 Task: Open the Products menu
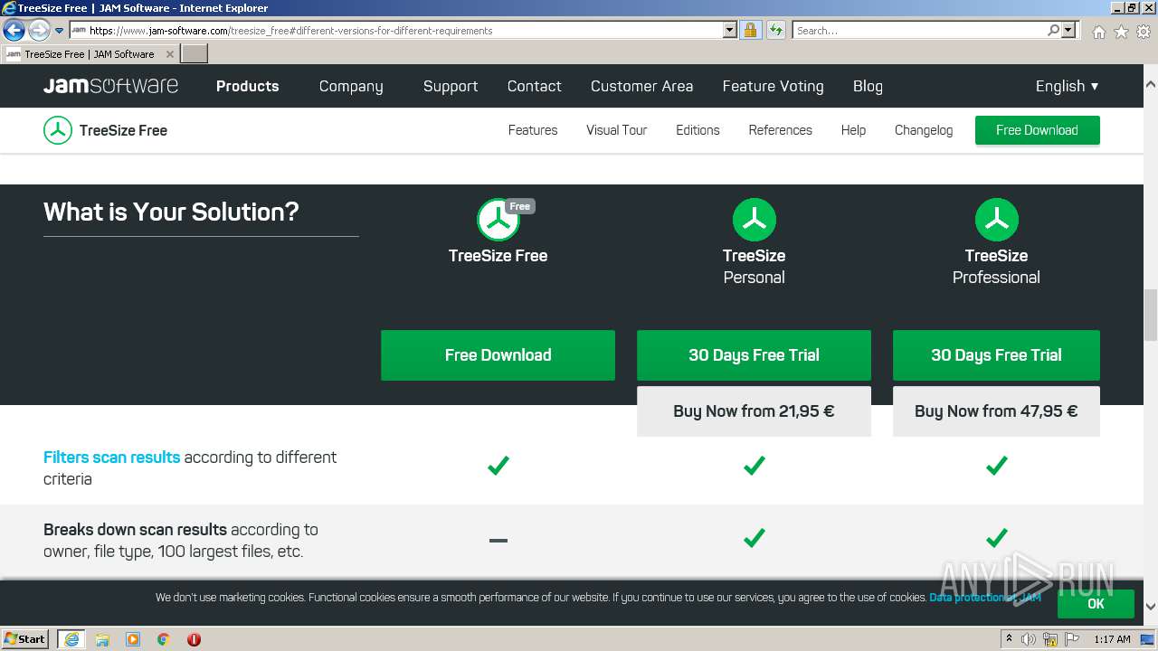coord(247,86)
